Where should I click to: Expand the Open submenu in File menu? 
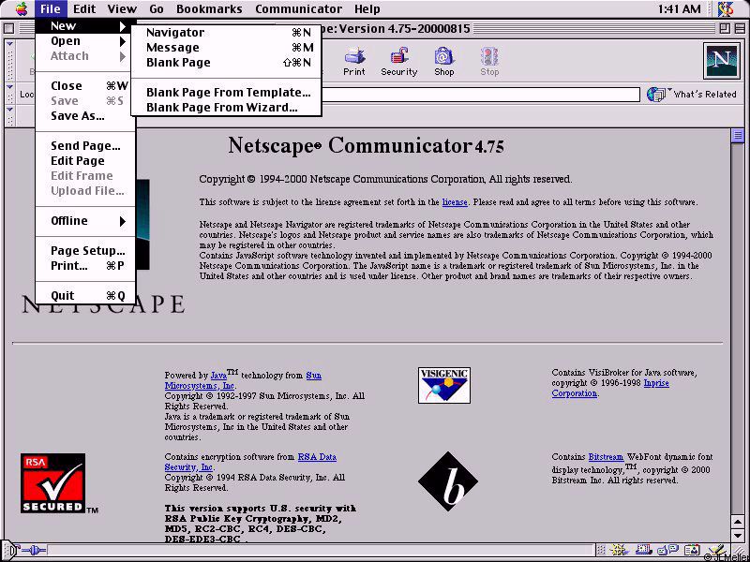[x=85, y=41]
